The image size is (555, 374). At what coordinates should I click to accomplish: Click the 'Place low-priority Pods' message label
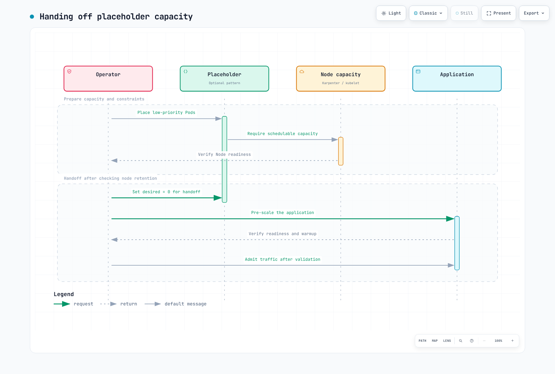click(x=166, y=113)
